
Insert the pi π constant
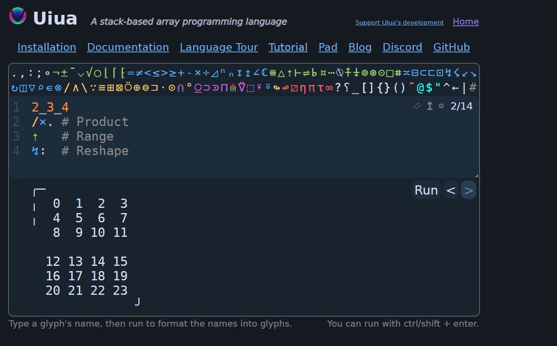(312, 87)
